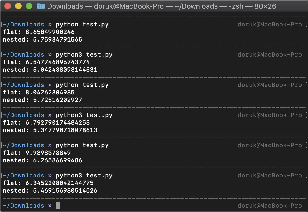Click the output line flat: 6.3452208042144775
The image size is (308, 212).
(x=48, y=183)
